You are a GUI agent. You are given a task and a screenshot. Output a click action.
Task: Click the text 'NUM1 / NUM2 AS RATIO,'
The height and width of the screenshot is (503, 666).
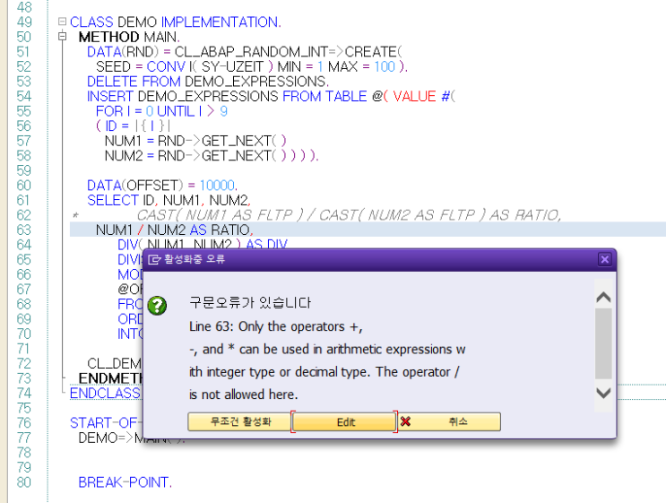(175, 230)
